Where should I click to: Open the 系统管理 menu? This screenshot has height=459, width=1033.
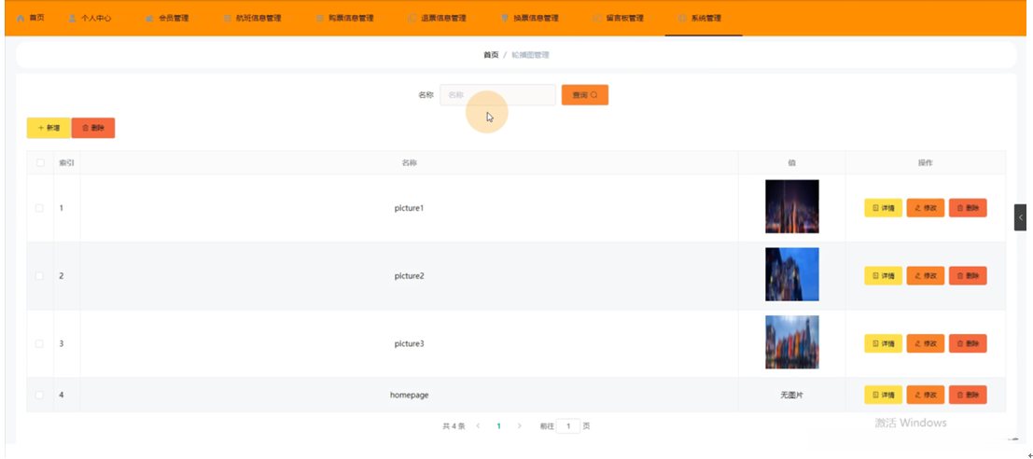tap(704, 18)
